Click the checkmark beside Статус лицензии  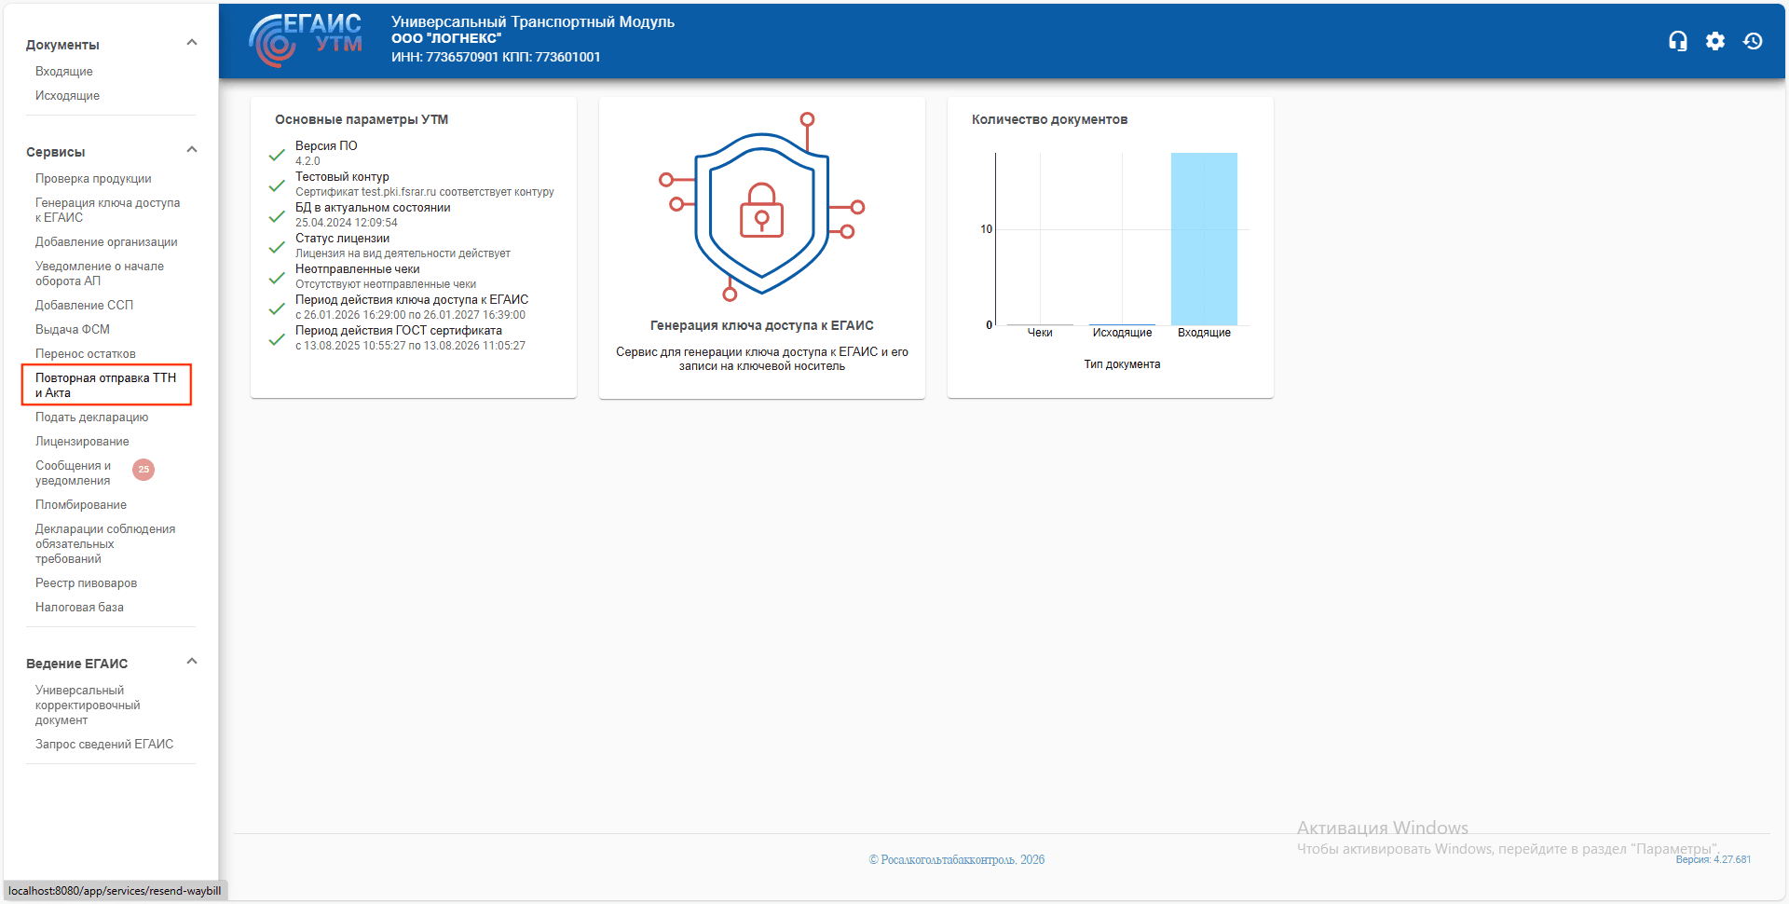277,247
